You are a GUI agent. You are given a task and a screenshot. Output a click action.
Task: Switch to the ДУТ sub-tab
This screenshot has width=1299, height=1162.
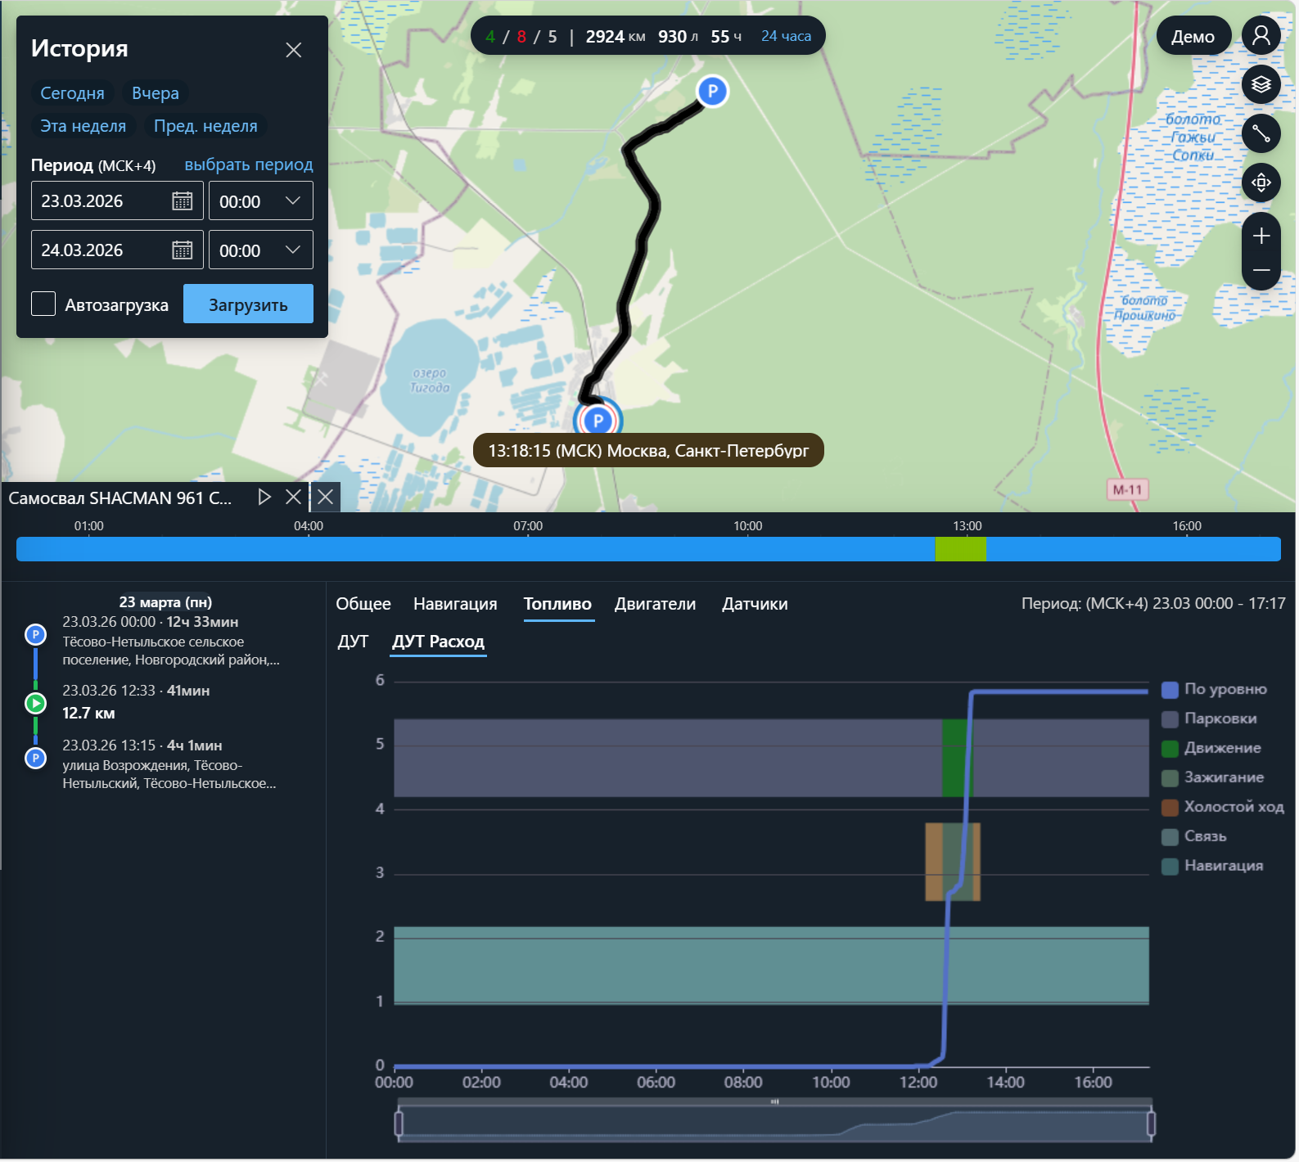pos(353,642)
